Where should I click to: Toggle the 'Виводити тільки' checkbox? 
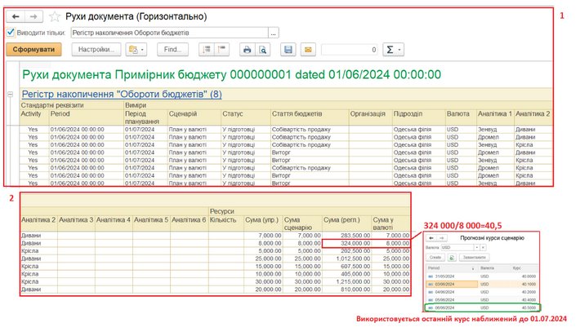(11, 33)
